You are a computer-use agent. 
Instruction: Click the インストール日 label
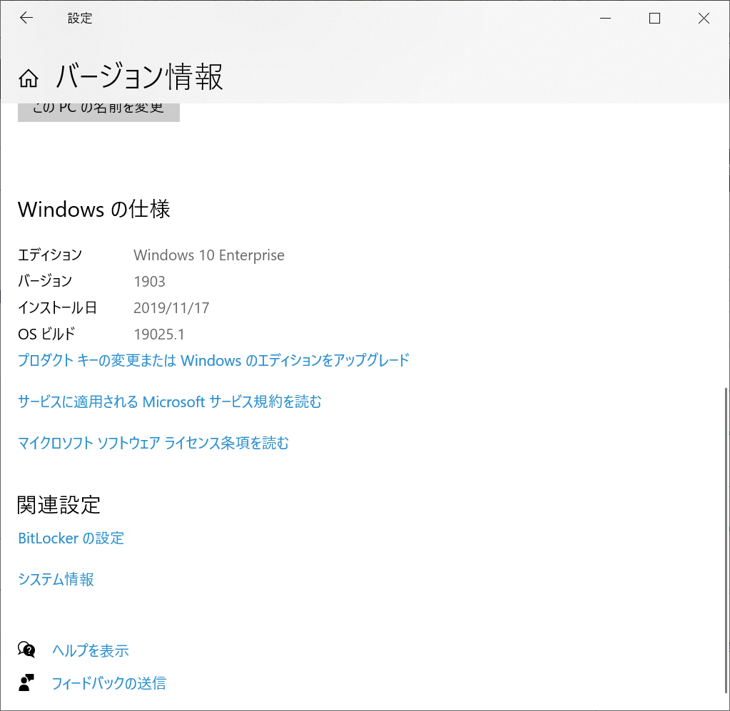pos(57,307)
